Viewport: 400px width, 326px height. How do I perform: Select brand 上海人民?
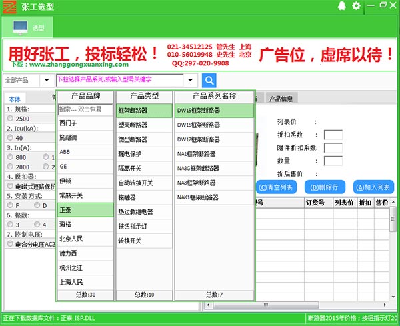(85, 283)
